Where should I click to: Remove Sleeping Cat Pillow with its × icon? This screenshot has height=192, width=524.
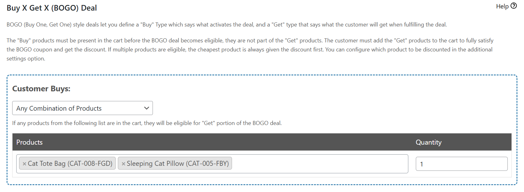(123, 164)
